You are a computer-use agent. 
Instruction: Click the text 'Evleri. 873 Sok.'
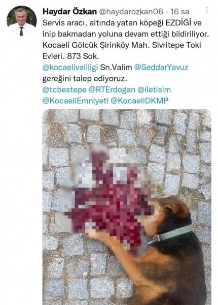coord(71,56)
